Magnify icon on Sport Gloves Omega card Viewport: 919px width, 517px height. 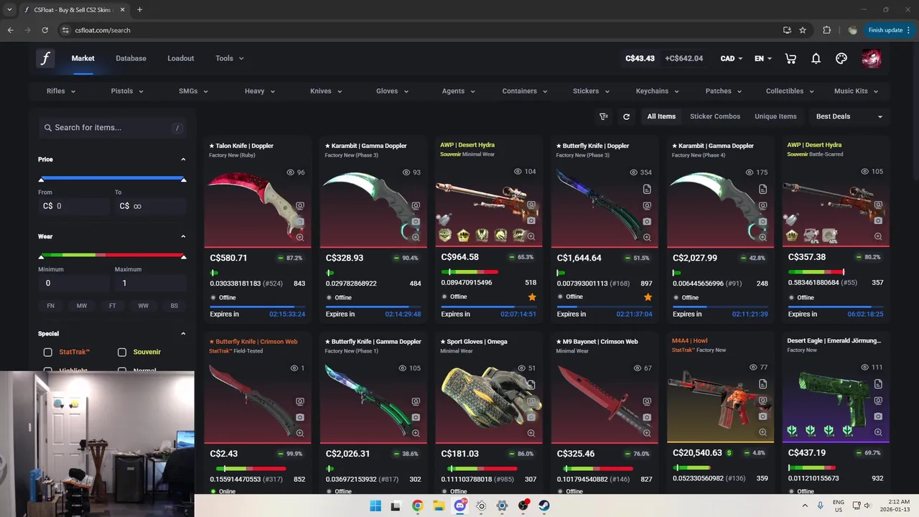tap(531, 433)
